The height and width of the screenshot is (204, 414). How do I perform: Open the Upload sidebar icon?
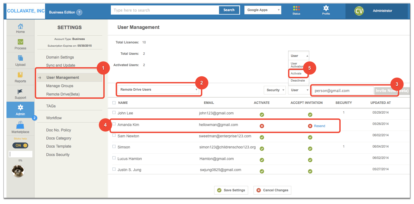[x=20, y=58]
